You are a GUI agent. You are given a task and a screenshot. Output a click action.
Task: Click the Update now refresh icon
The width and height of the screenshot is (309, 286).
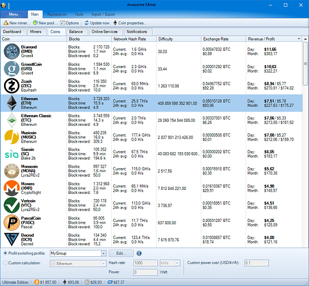click(x=87, y=23)
